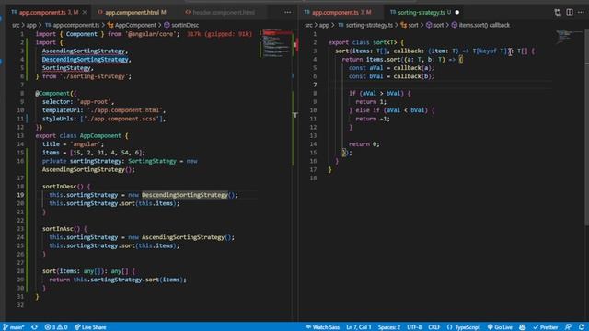Viewport: 589px width, 331px height.
Task: Click sortInDesc in left breadcrumb
Action: pyautogui.click(x=181, y=25)
